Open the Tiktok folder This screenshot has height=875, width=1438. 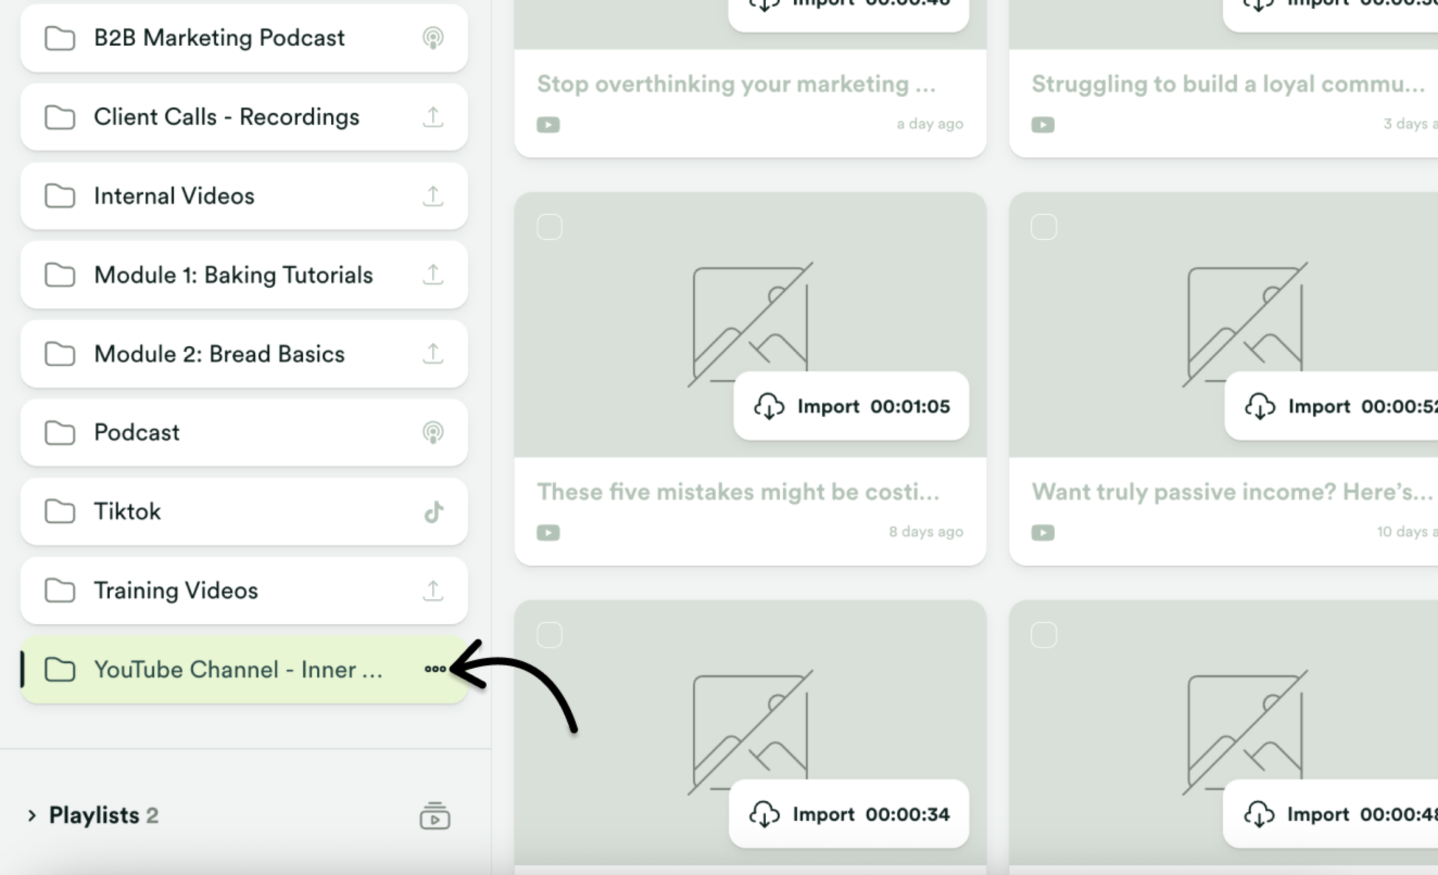click(x=244, y=511)
